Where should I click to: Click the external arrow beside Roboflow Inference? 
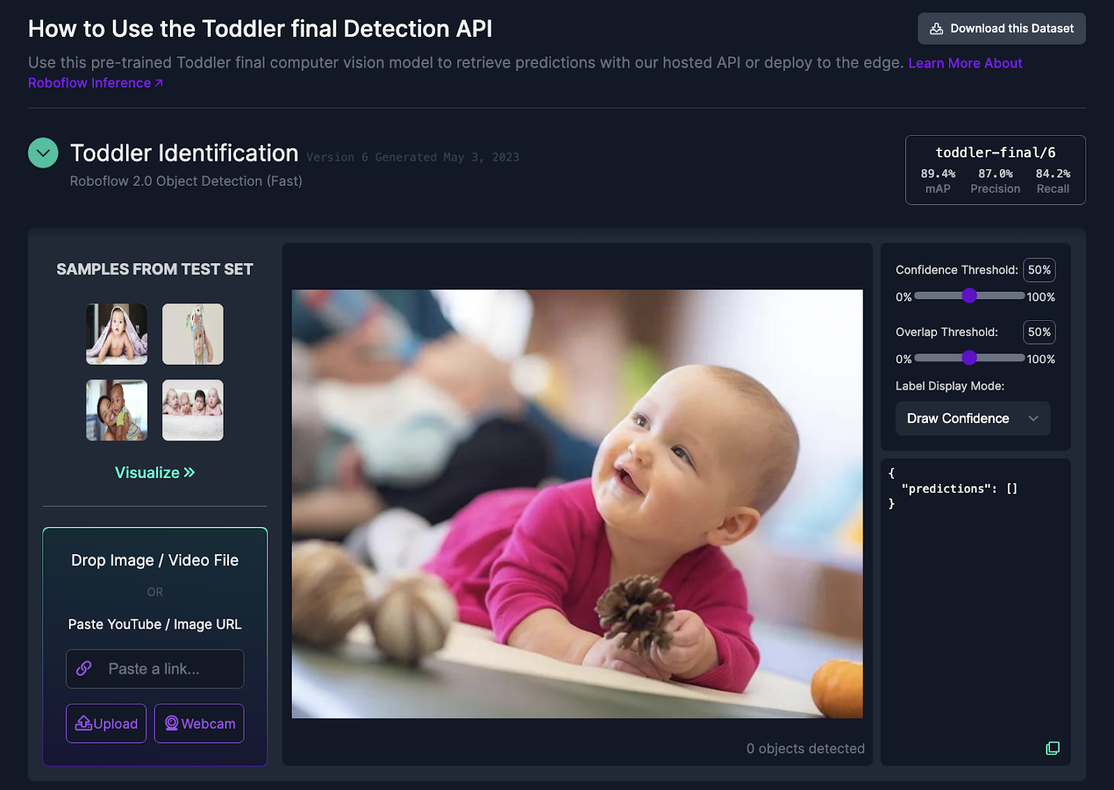click(x=159, y=83)
